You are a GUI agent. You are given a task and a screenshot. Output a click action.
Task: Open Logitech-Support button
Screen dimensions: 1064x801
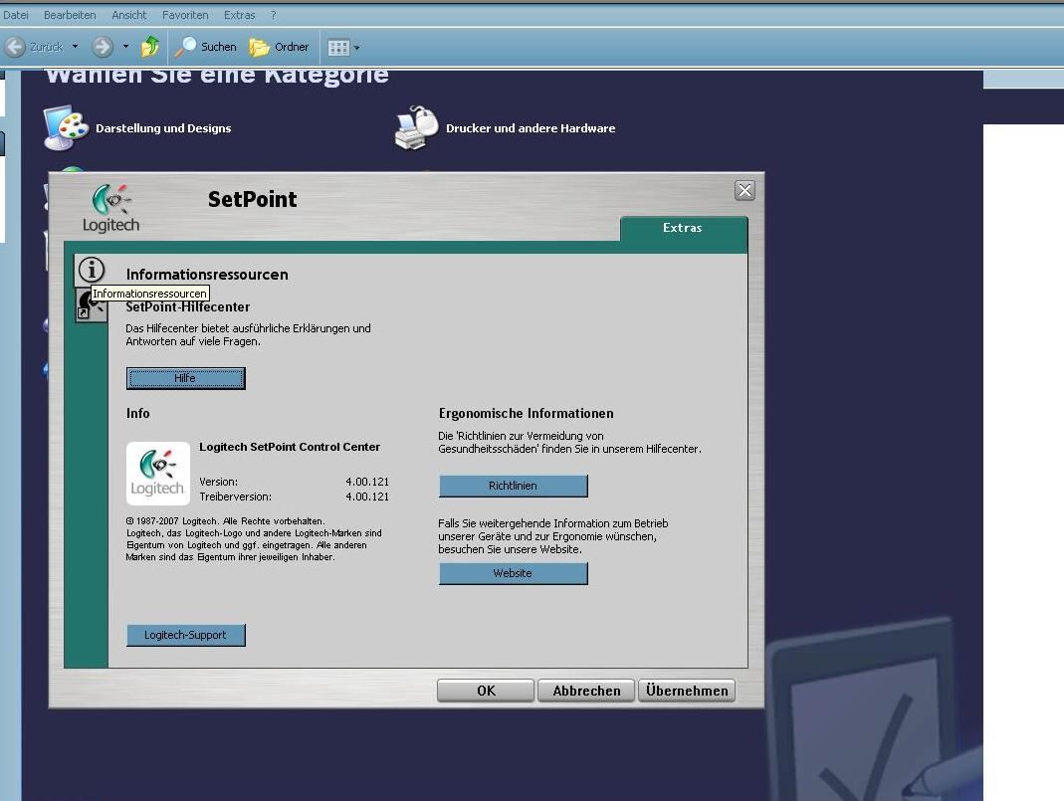click(185, 635)
